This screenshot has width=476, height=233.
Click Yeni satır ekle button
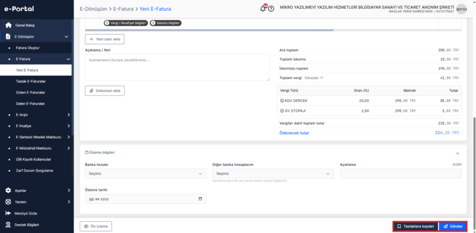coord(105,39)
